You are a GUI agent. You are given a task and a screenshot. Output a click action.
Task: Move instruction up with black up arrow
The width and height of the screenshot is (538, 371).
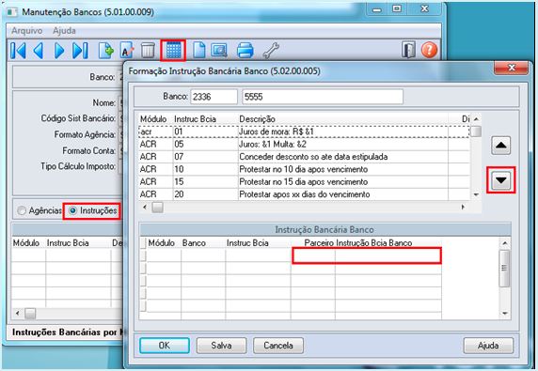[x=501, y=146]
